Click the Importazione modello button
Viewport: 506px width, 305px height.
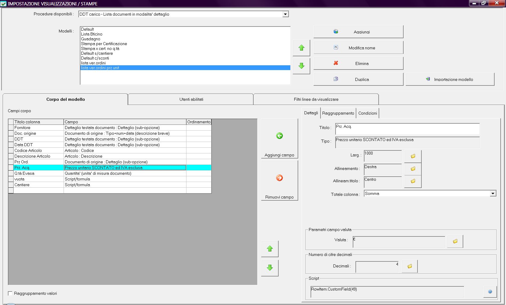pyautogui.click(x=450, y=79)
